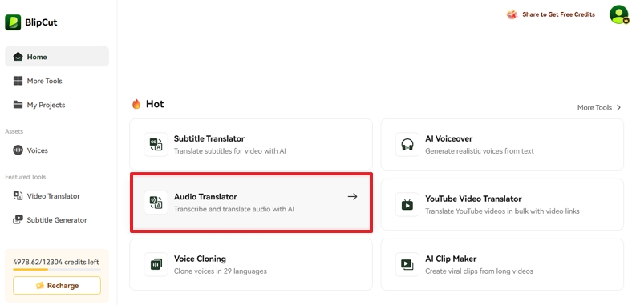Click the Voices waveform icon
632x305 pixels.
18,150
